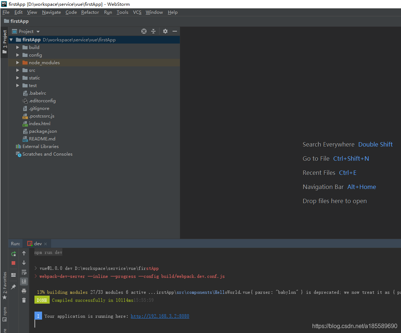
Task: Click firstApp in the navigation bar
Action: click(16, 21)
